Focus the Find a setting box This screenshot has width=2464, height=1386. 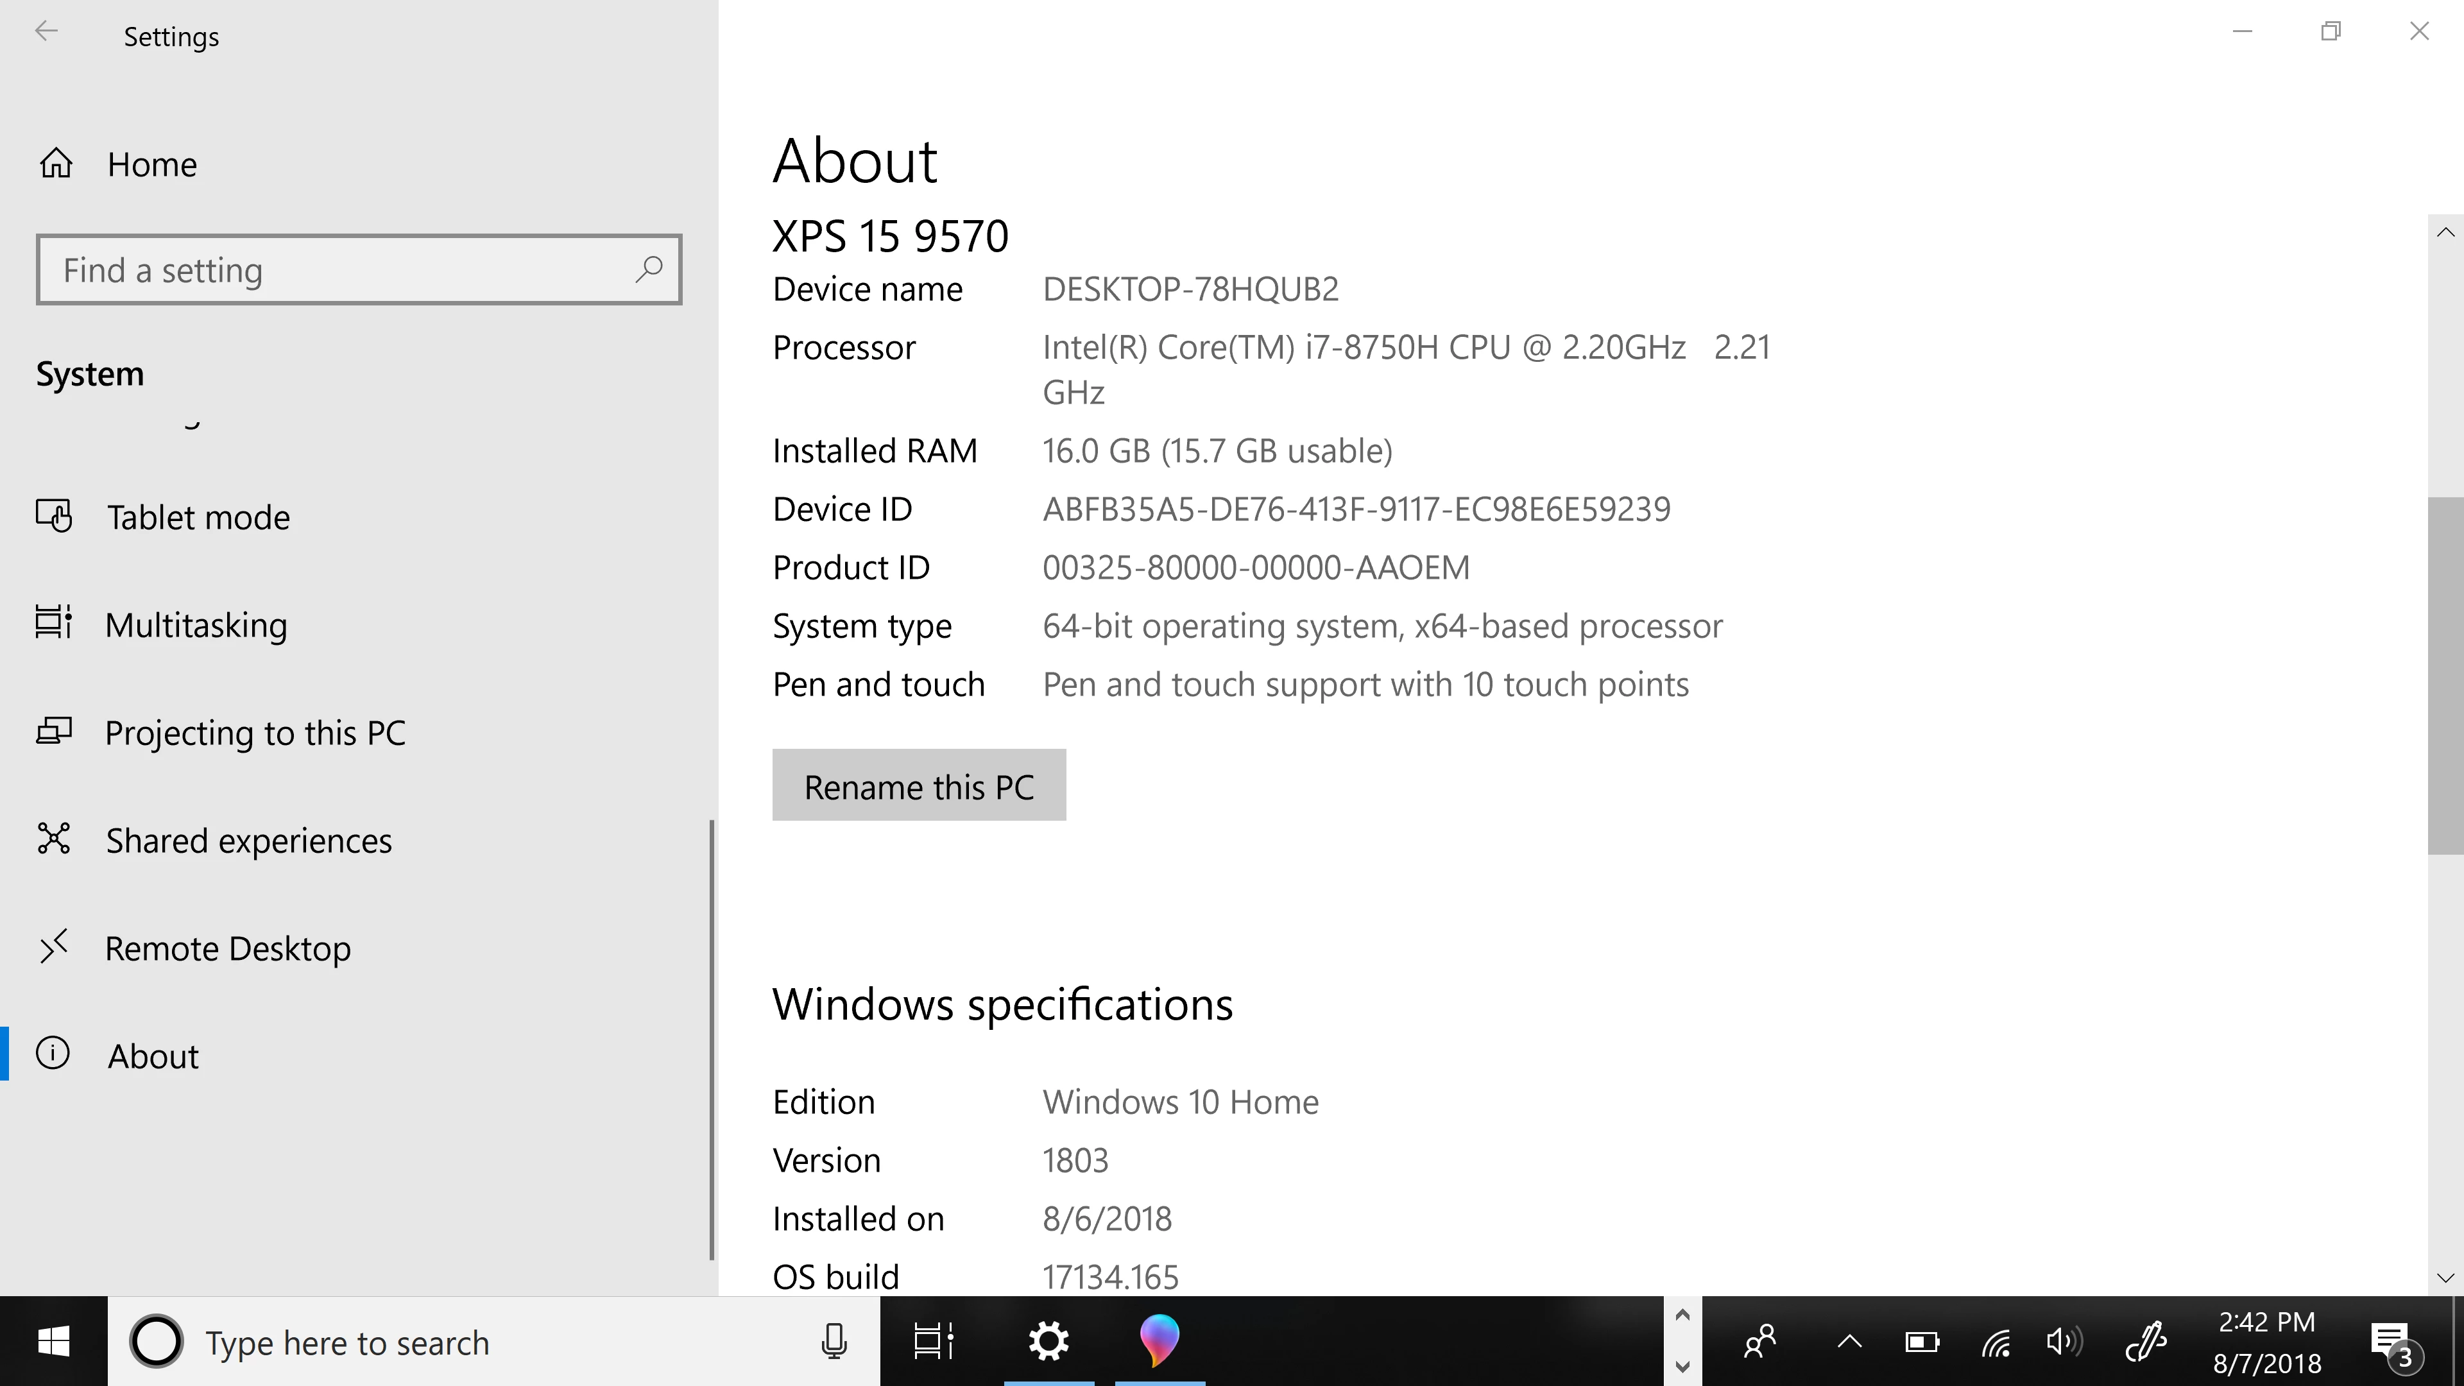pos(335,269)
